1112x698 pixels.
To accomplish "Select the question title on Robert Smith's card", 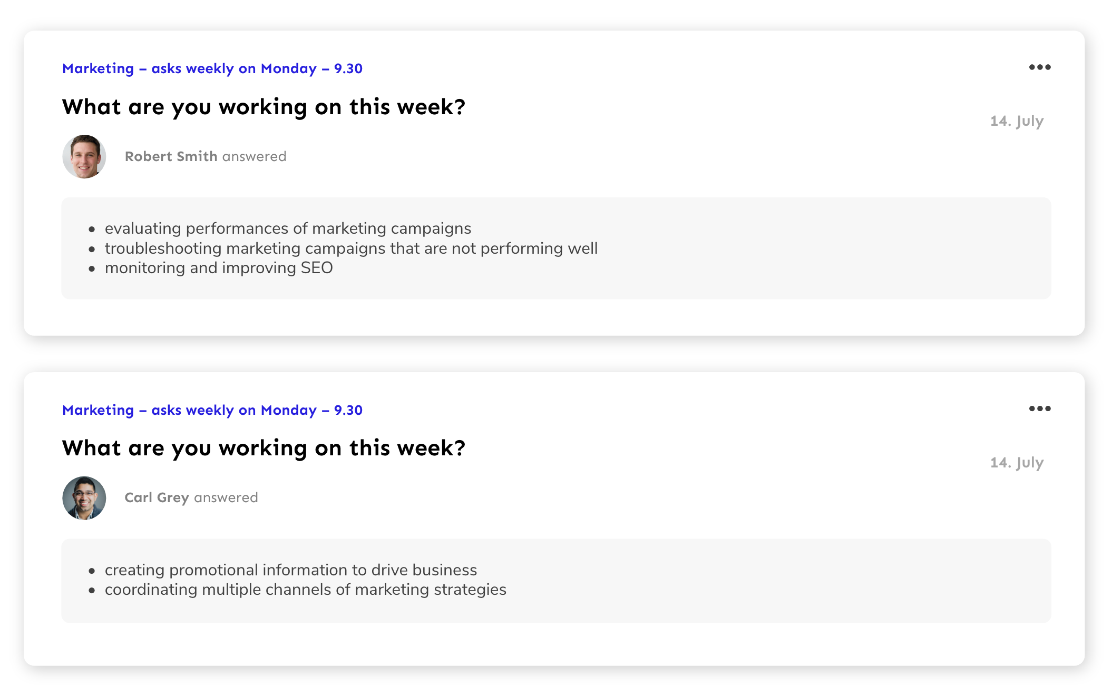I will point(264,107).
